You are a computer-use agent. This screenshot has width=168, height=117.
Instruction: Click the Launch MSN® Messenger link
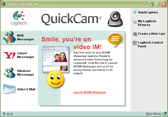(x=90, y=92)
